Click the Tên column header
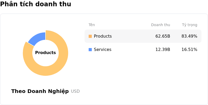 [92, 25]
